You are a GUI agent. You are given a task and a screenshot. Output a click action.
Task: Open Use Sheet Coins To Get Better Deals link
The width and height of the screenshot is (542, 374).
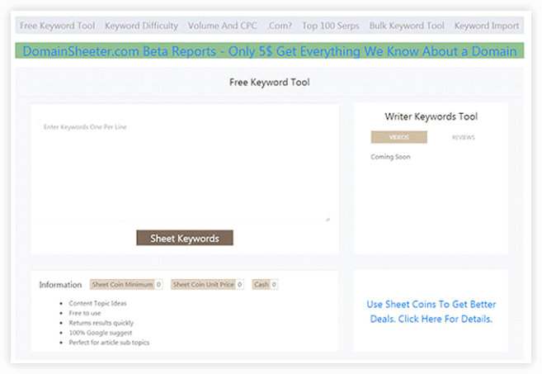pos(431,311)
